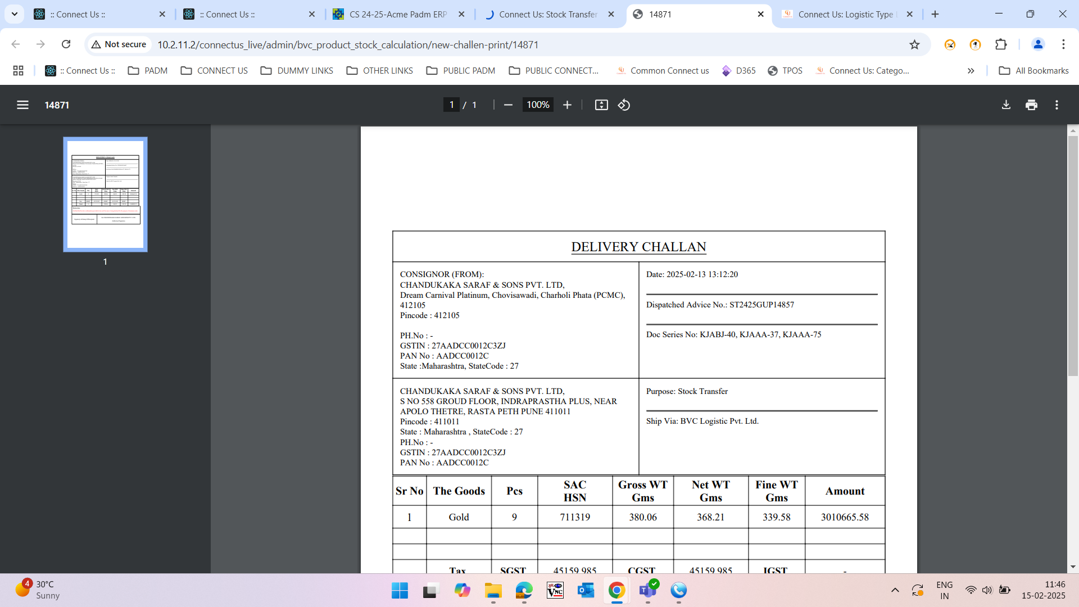
Task: Click the HSN code 711319
Action: [x=575, y=517]
